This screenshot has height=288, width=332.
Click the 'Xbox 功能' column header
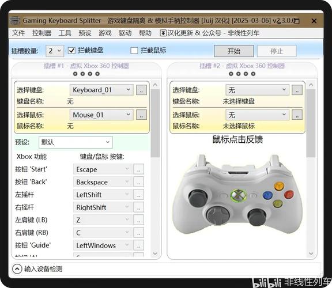(32, 157)
